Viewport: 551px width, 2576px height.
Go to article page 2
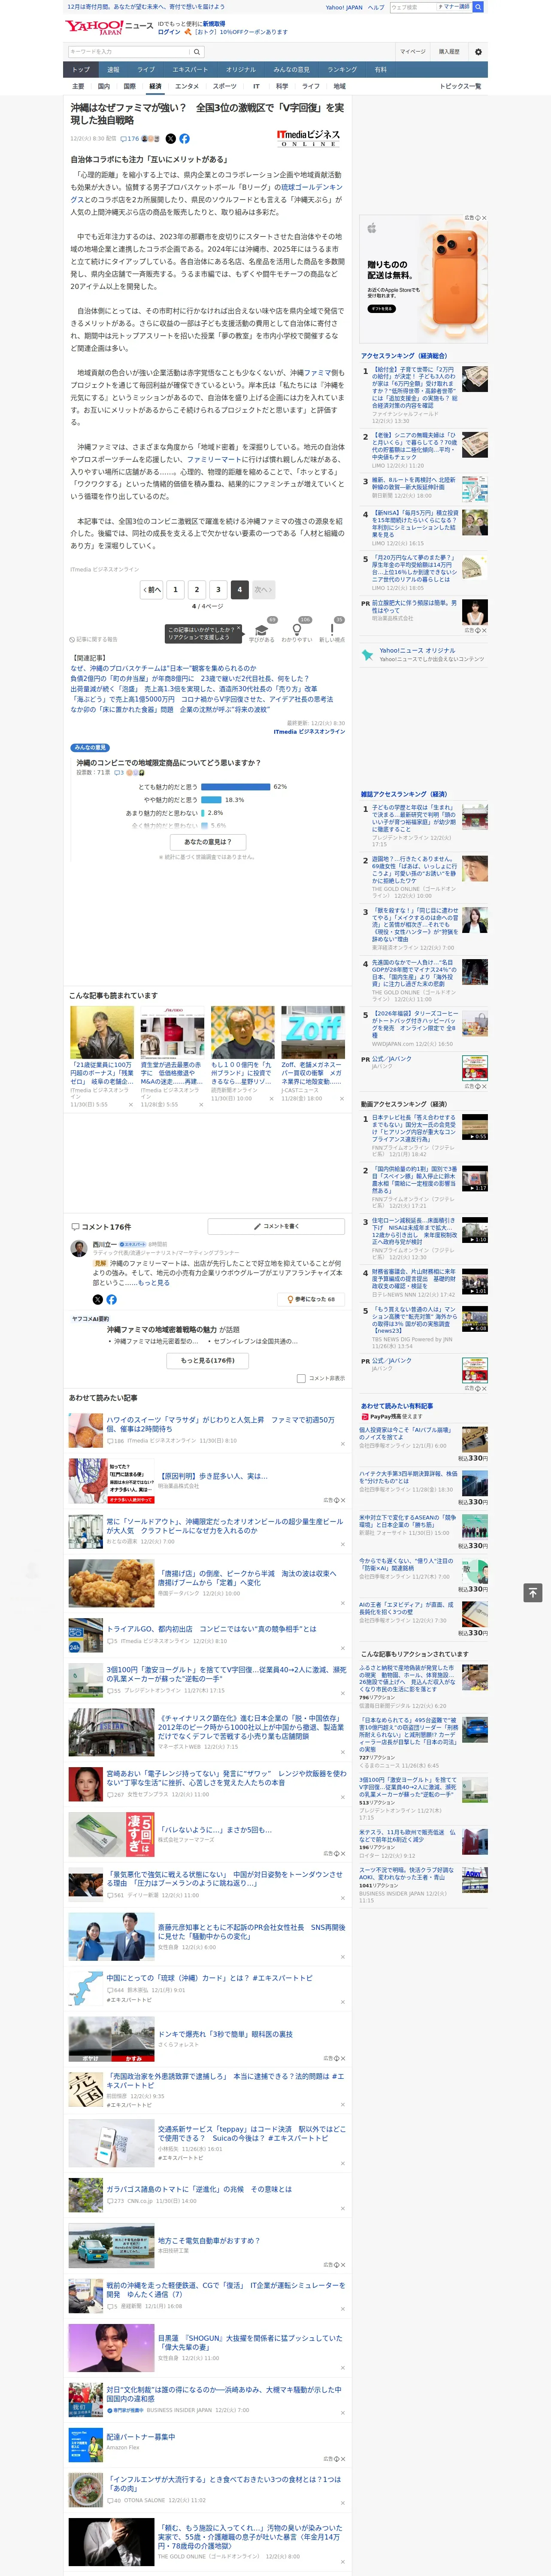(197, 589)
